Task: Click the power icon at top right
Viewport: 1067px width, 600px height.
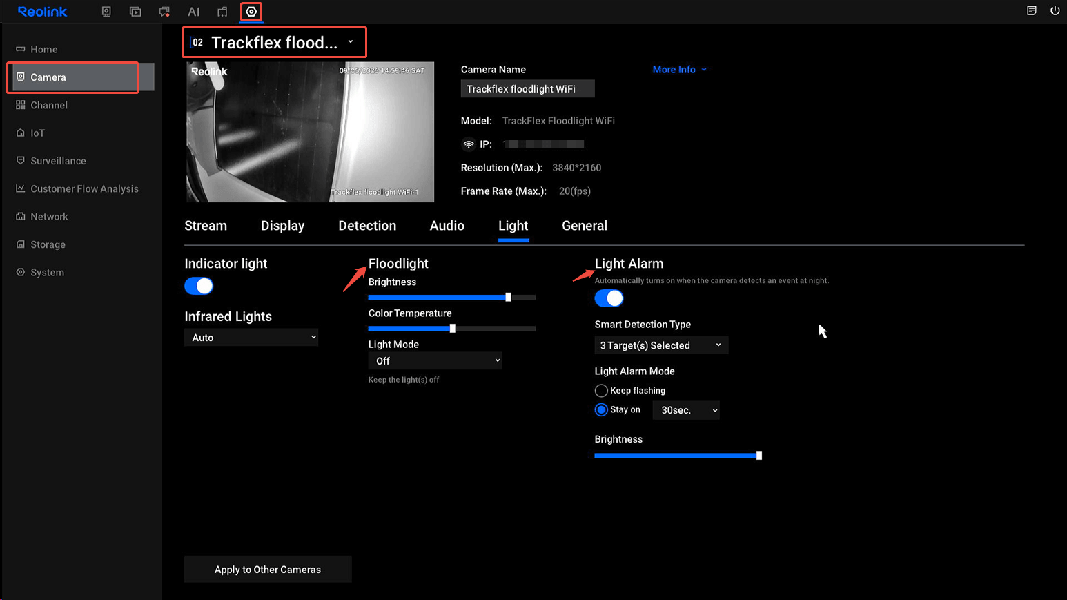Action: click(x=1055, y=10)
